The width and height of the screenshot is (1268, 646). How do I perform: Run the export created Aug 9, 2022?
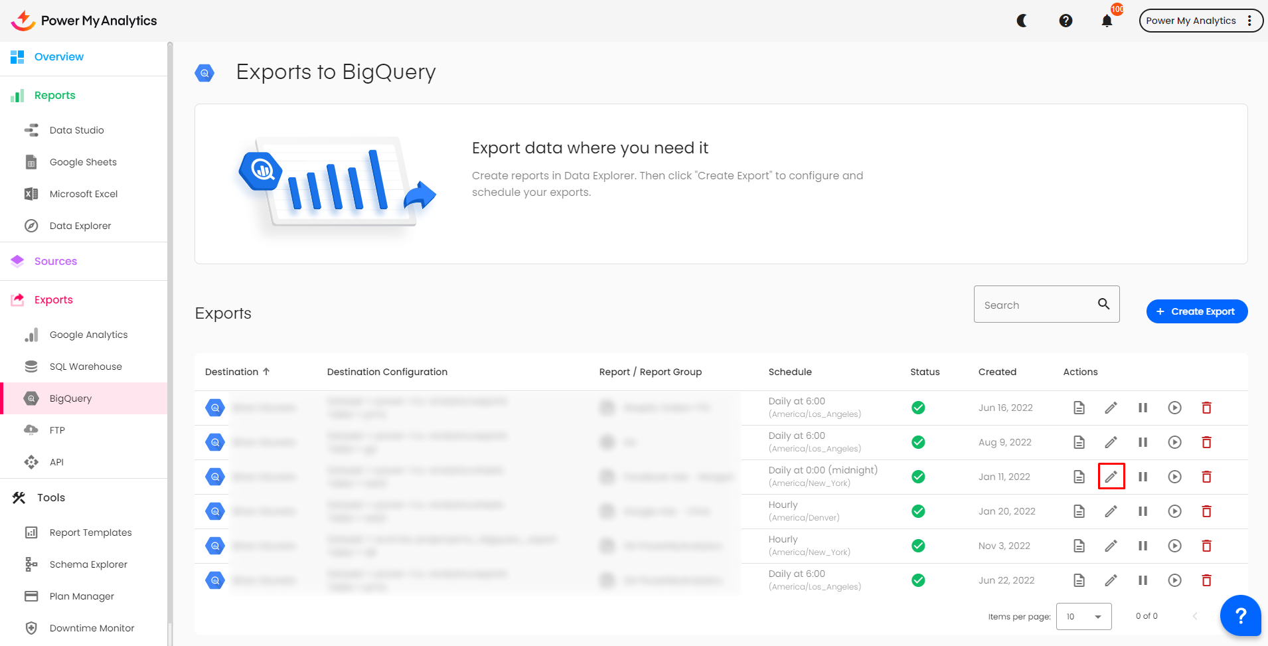point(1174,442)
